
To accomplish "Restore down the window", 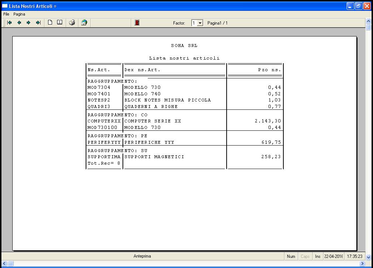I will coord(359,6).
